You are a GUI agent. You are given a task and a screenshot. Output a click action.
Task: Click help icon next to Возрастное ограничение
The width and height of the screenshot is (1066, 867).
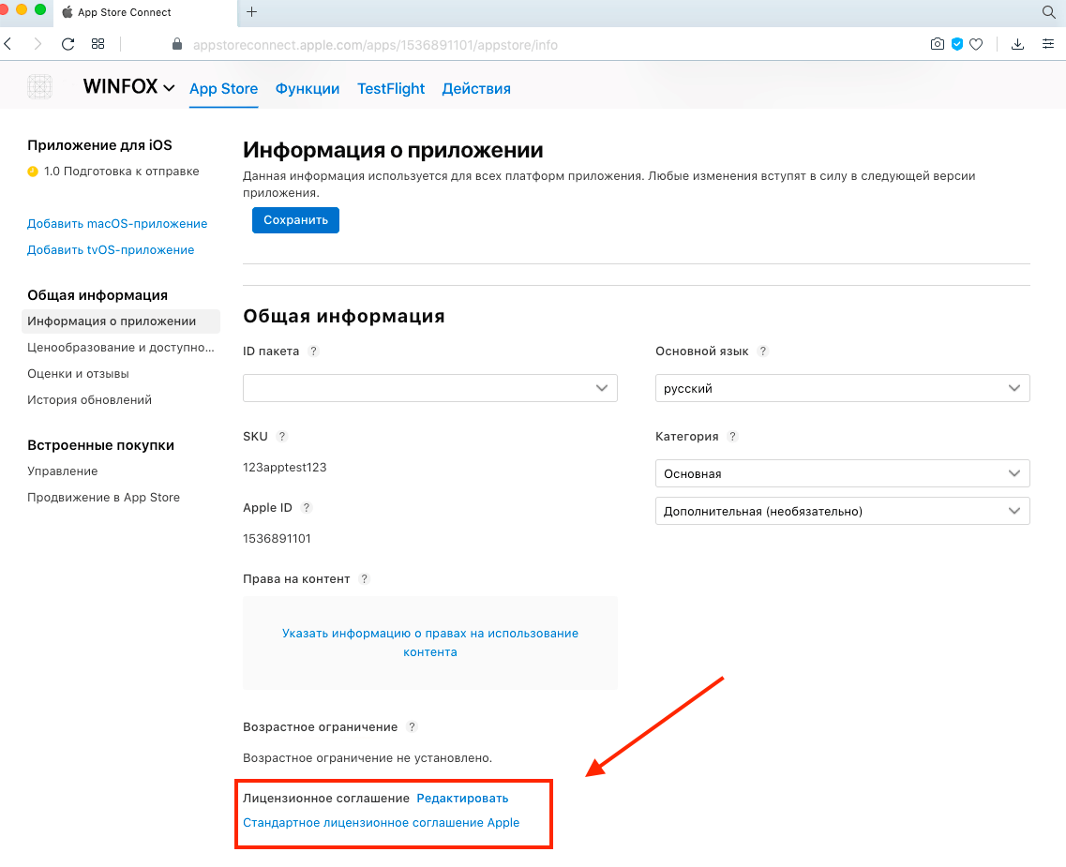[412, 727]
